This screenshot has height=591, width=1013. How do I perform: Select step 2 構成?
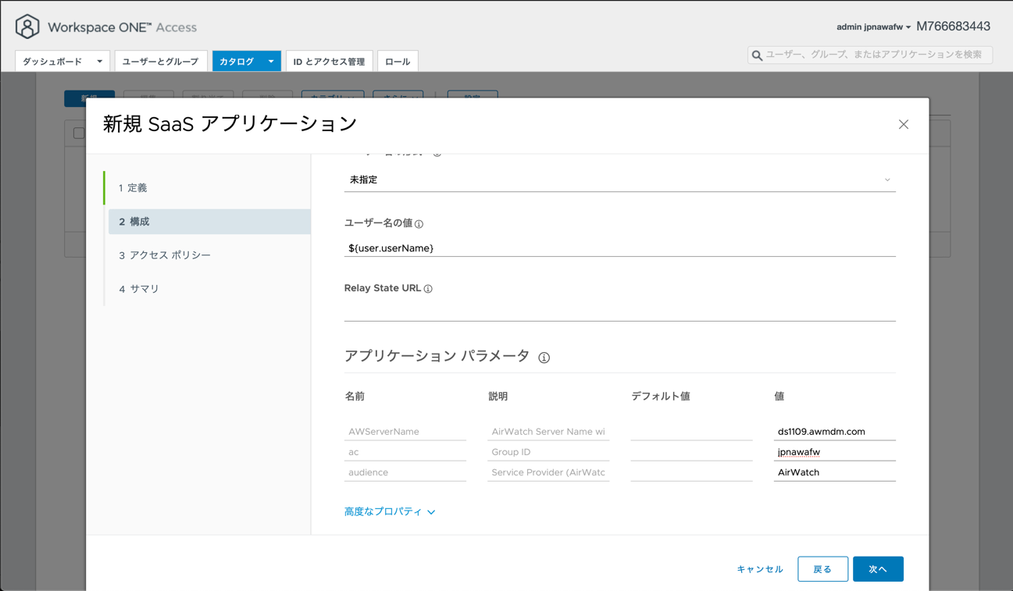(x=209, y=222)
